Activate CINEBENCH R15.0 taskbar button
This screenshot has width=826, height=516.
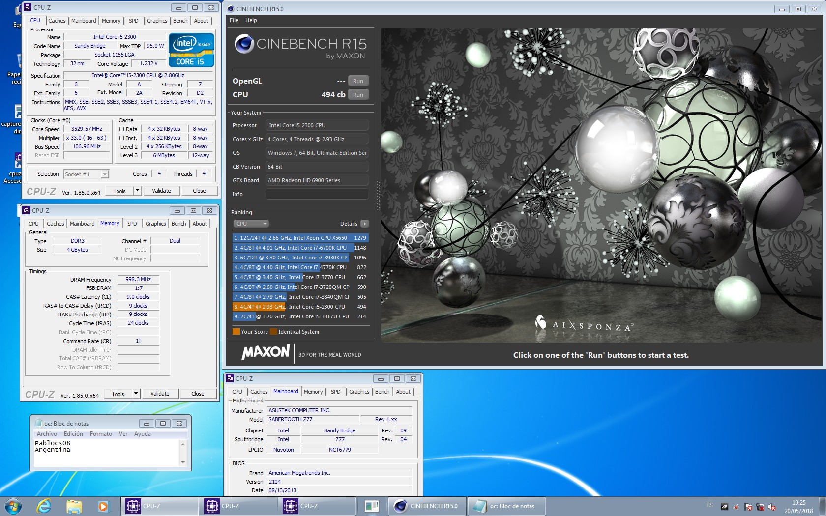(427, 506)
